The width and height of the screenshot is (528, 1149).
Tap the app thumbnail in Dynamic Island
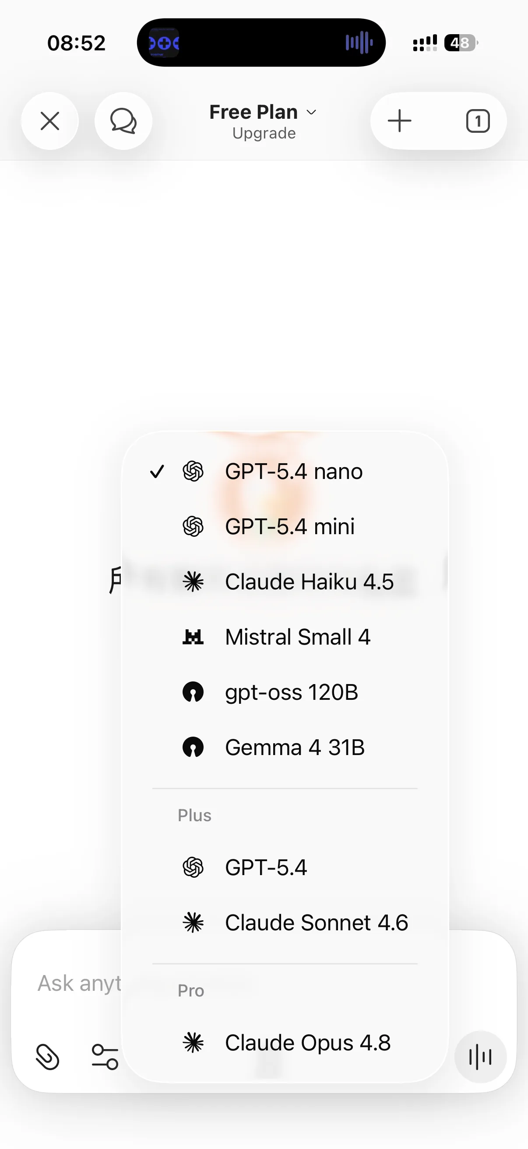click(164, 43)
